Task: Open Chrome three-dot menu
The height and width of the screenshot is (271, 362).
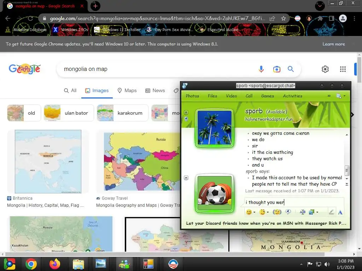Action: [354, 18]
